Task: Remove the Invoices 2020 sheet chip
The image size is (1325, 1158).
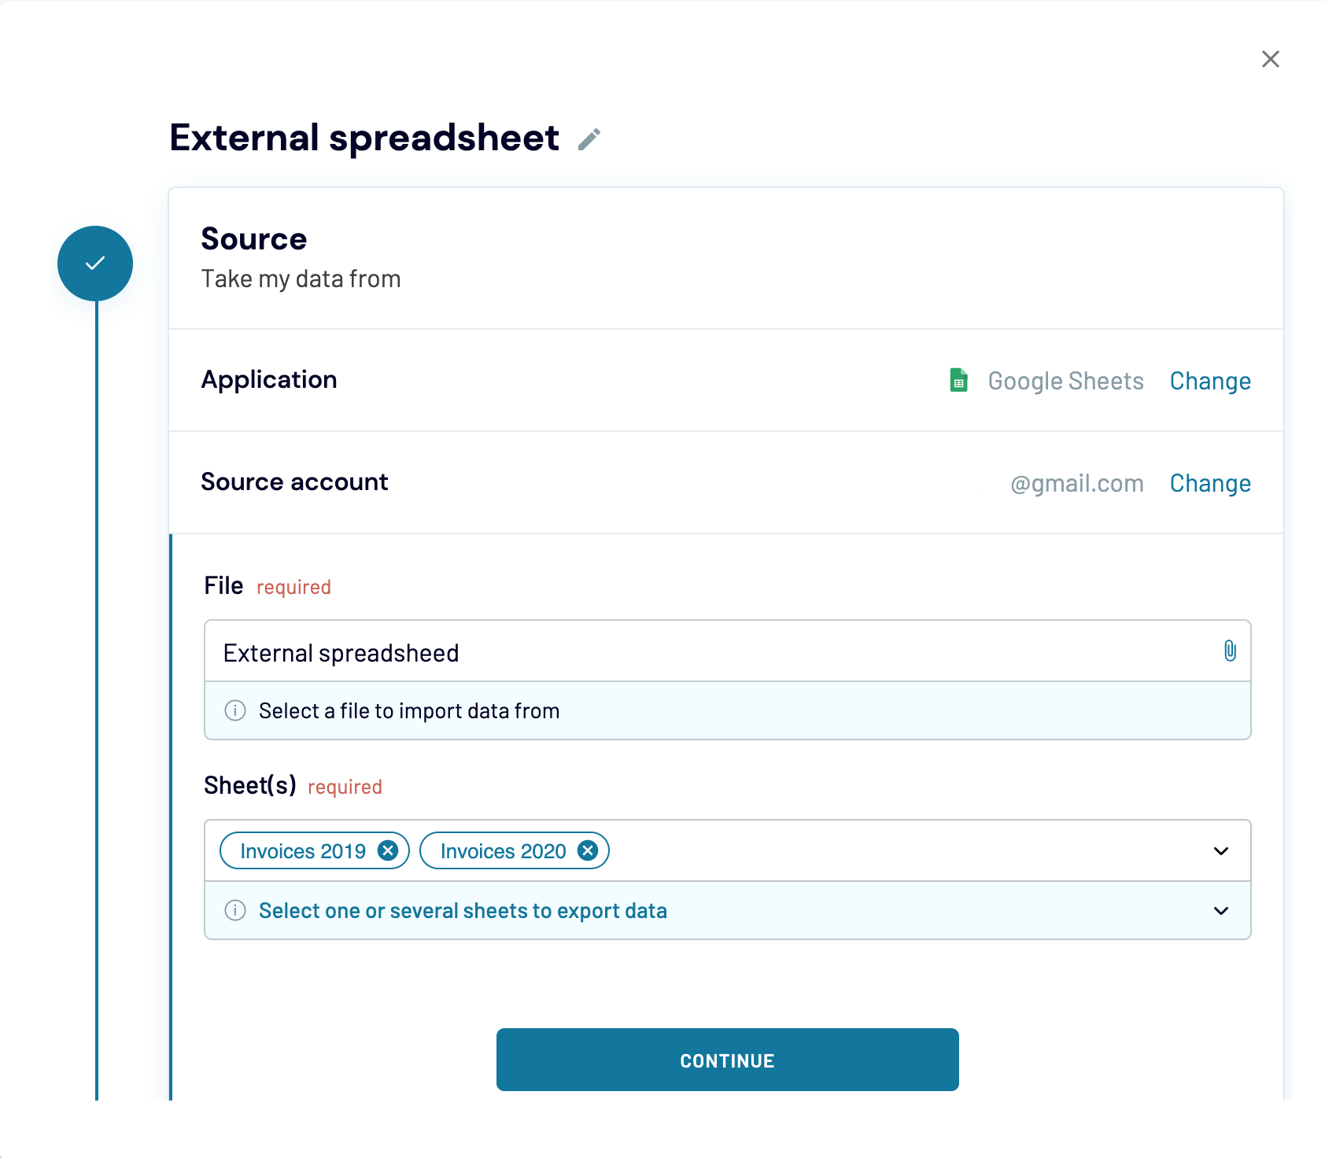Action: [x=588, y=850]
